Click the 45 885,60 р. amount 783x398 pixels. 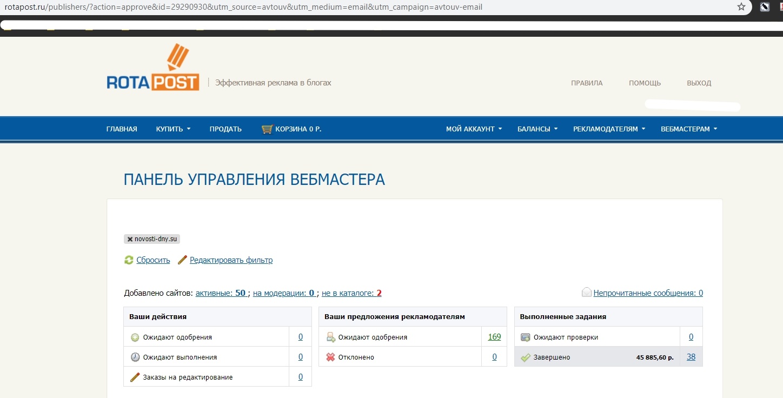655,357
